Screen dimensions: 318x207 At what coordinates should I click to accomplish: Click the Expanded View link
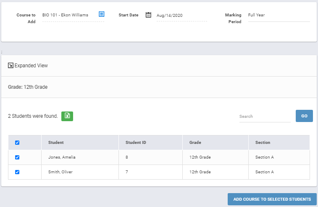pyautogui.click(x=31, y=65)
